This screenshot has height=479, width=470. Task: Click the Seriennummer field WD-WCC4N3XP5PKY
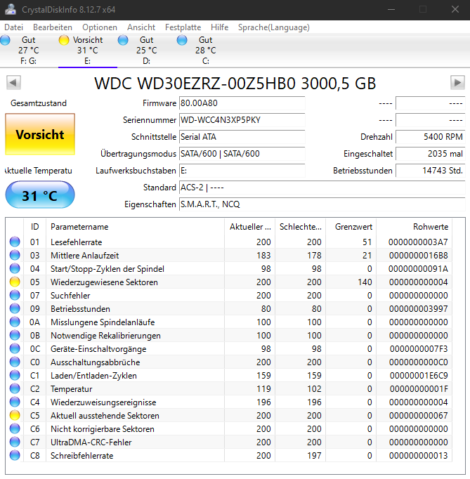point(242,120)
